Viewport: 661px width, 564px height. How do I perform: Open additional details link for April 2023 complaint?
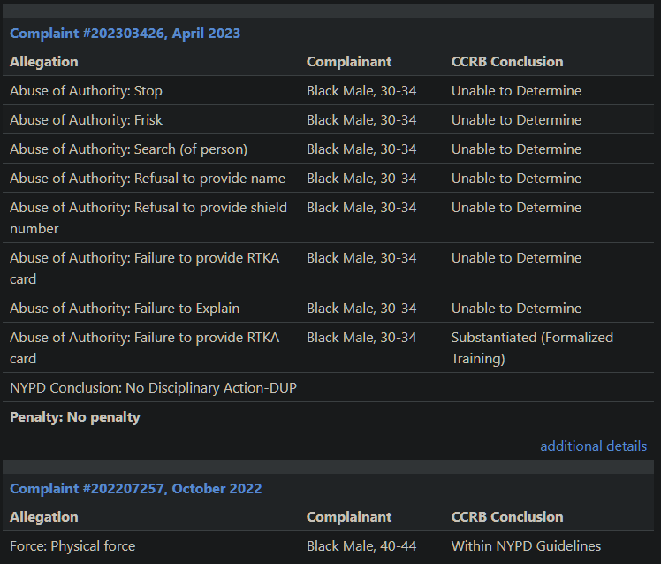(593, 446)
